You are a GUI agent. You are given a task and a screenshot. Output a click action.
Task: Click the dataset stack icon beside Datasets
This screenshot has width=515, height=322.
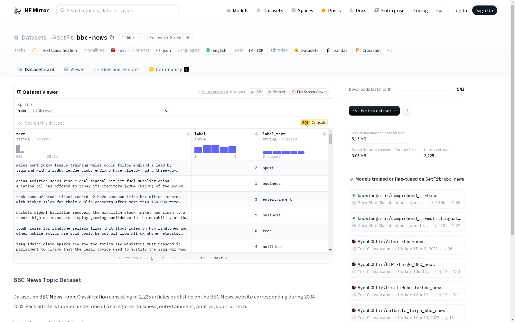click(x=16, y=38)
